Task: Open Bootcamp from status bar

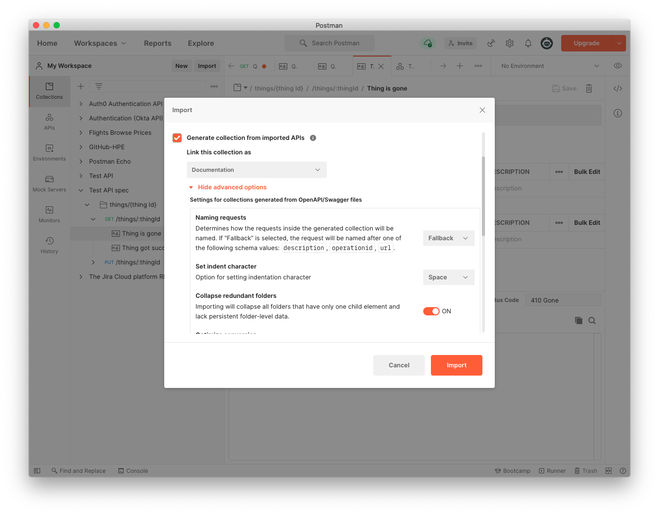Action: (512, 471)
